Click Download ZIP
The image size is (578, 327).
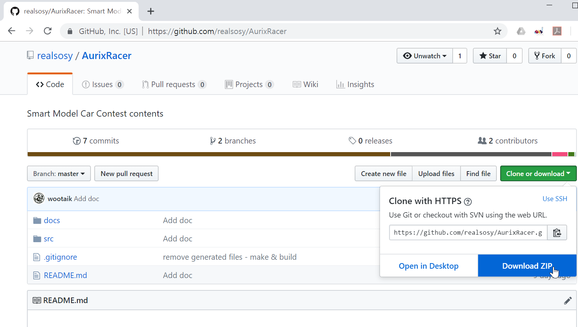(527, 266)
